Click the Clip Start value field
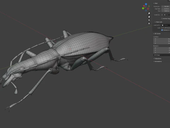 (166, 9)
